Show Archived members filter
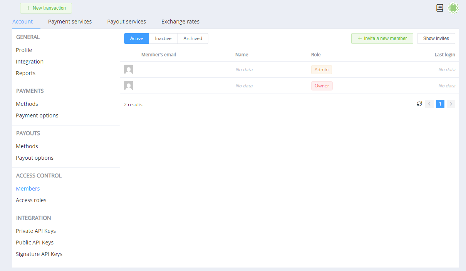The width and height of the screenshot is (466, 271). [193, 38]
